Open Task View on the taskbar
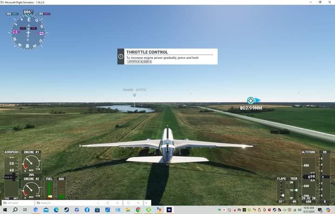Screen dimensions: 335x214 coord(25,210)
